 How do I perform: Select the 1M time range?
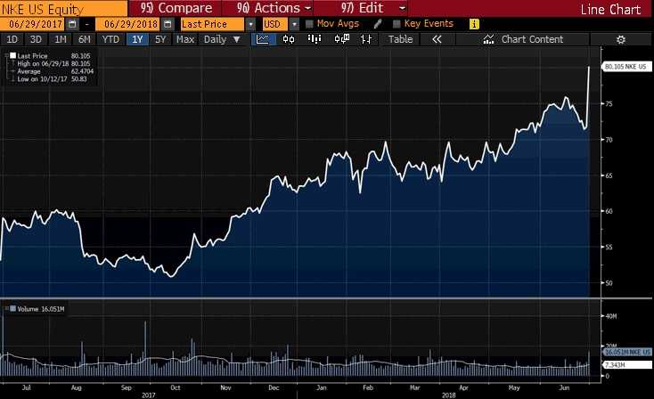[61, 39]
